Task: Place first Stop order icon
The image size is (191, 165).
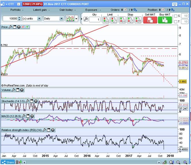Action: coord(122,20)
